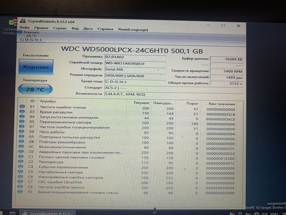Click the status circle for attribute C2

point(21,162)
